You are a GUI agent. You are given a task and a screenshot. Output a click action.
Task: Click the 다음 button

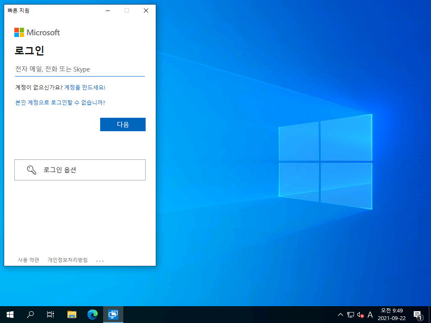(x=123, y=124)
